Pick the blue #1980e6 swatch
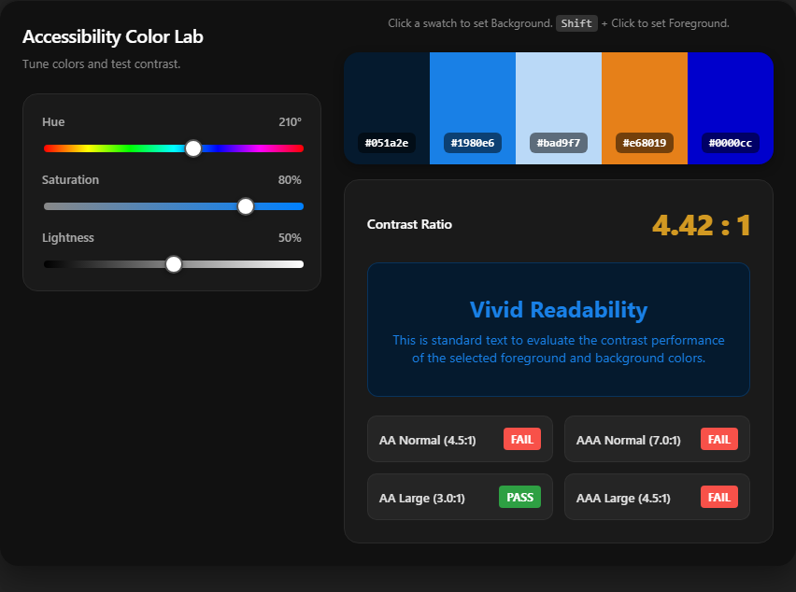This screenshot has width=796, height=592. [x=473, y=108]
